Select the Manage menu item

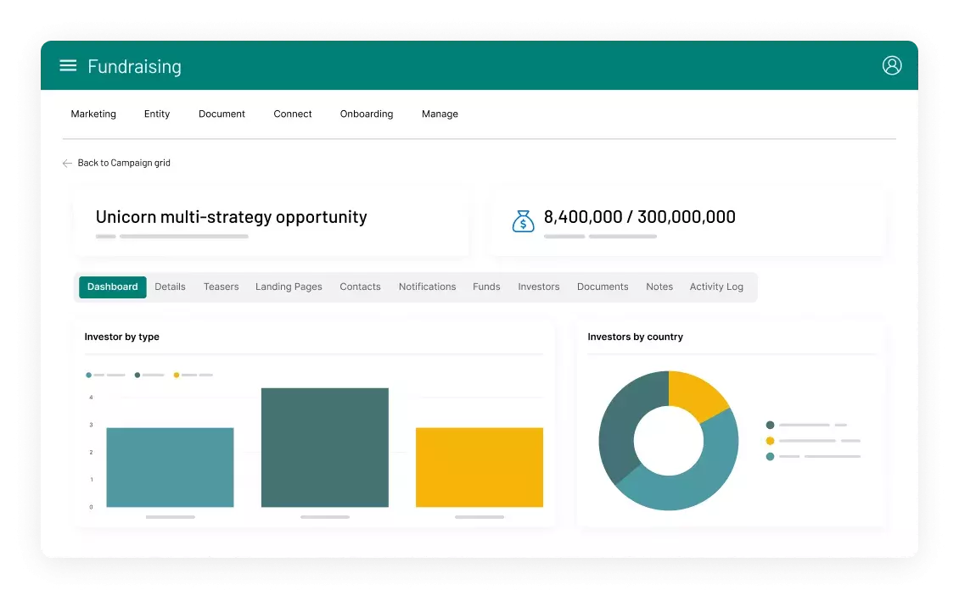click(440, 114)
